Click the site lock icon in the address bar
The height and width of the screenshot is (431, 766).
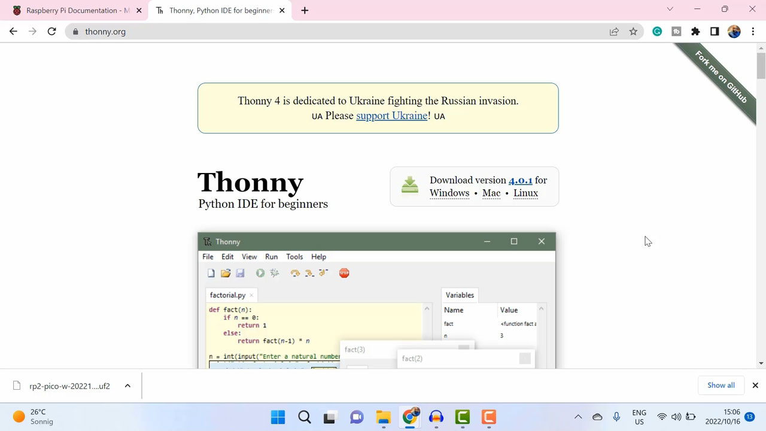coord(75,32)
